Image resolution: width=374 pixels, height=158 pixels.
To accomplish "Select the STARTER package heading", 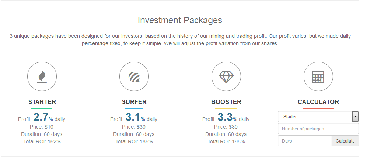I will pyautogui.click(x=42, y=102).
